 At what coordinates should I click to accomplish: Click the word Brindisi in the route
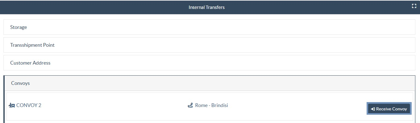(x=220, y=105)
